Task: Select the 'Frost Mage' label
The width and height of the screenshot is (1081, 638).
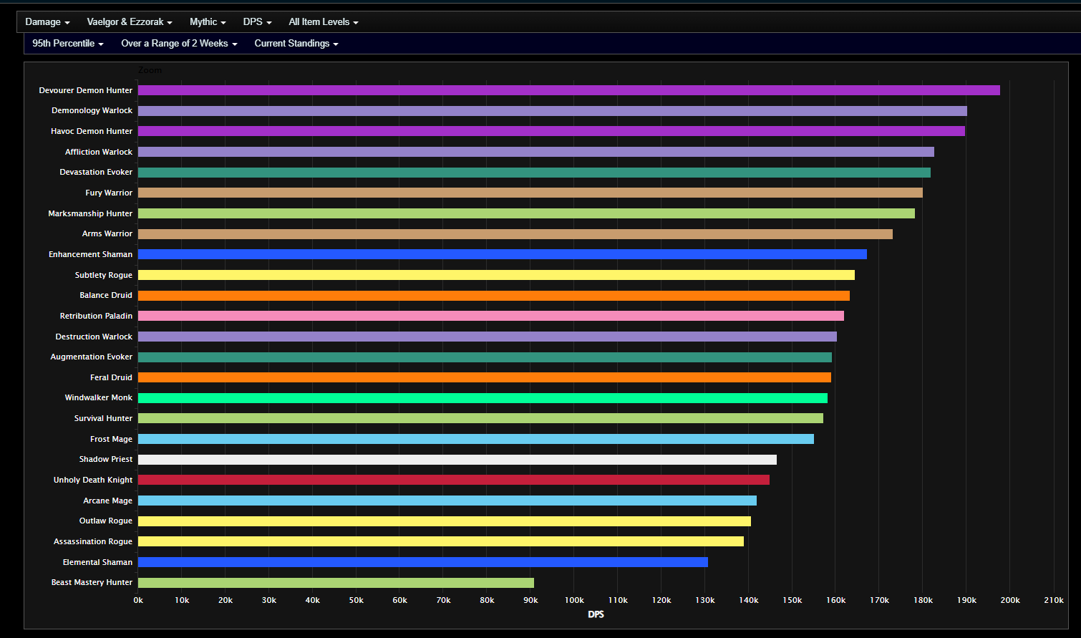Action: pos(111,439)
